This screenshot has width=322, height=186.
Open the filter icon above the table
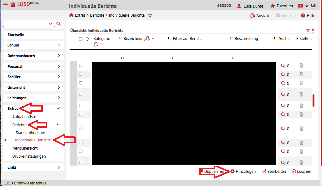(x=308, y=31)
